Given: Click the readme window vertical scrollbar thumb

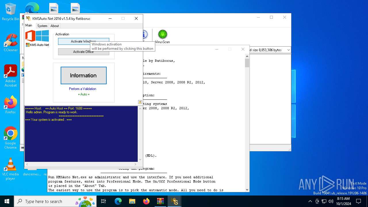Looking at the screenshot, I should (x=247, y=63).
